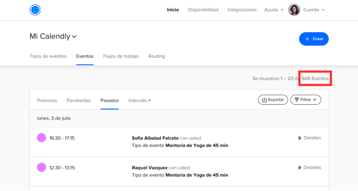Viewport: 358px width, 191px height.
Task: Open the user profile avatar
Action: click(x=294, y=10)
